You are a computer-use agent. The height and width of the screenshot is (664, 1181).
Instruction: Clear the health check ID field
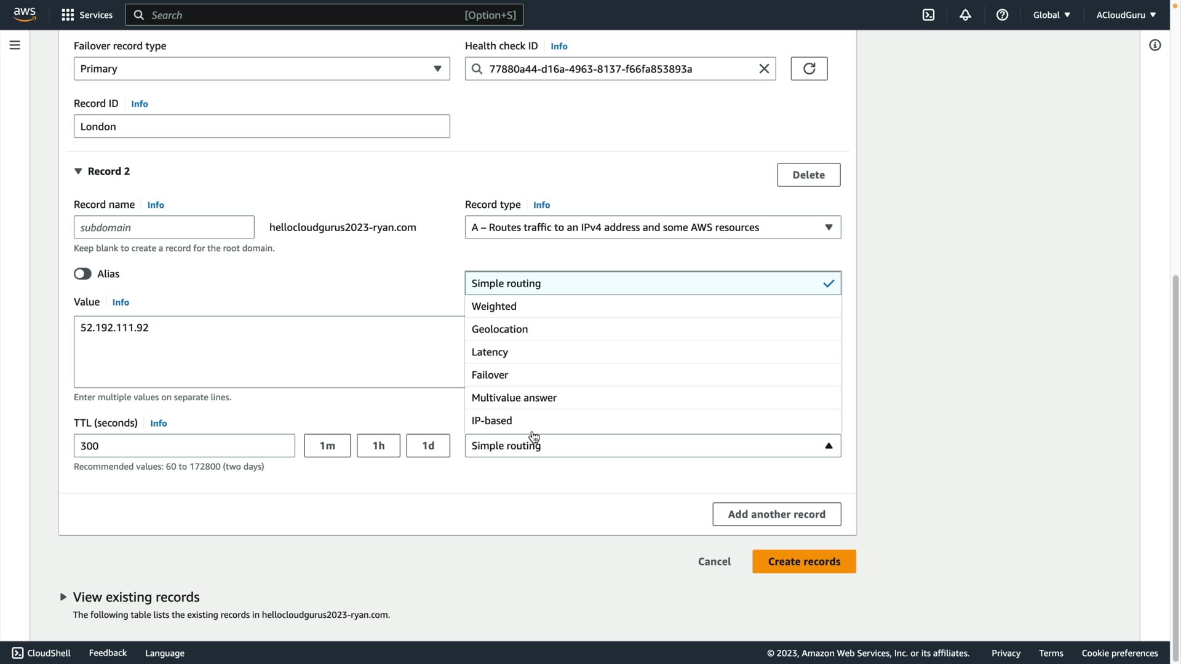pos(763,69)
